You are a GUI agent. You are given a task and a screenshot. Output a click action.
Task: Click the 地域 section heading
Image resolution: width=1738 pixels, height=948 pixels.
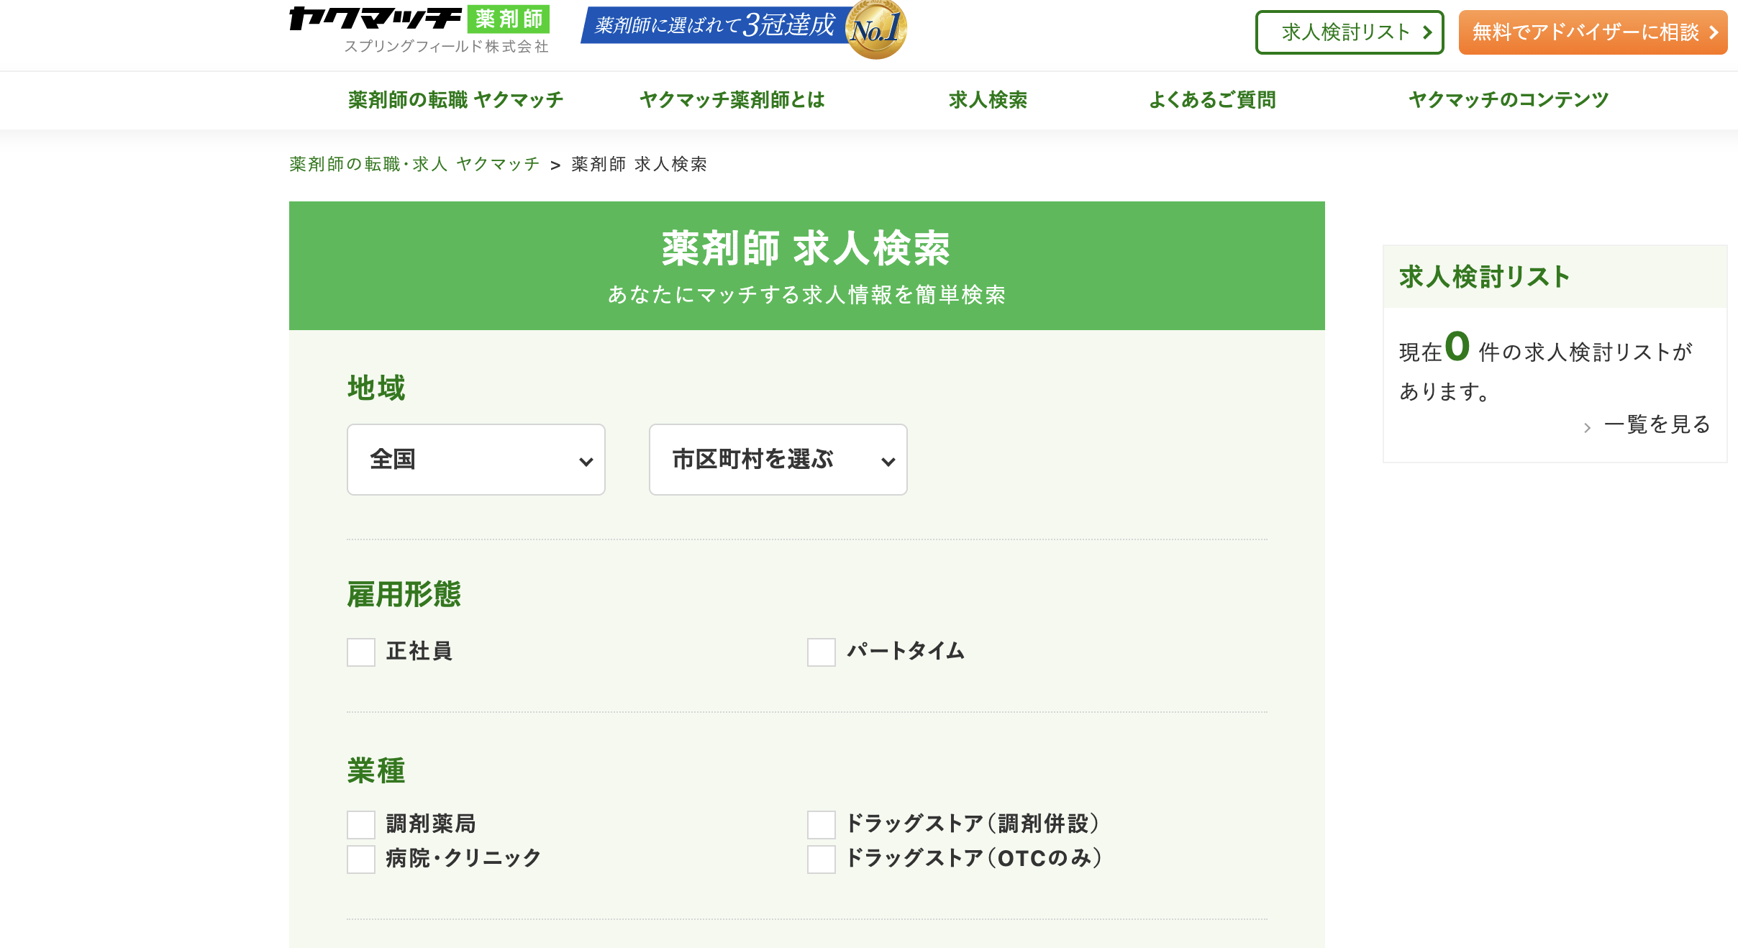[376, 388]
